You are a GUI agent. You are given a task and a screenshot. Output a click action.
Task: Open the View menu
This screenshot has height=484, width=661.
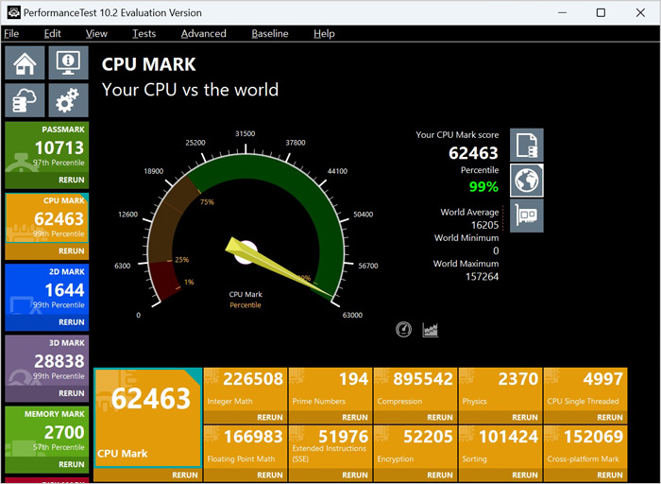click(x=96, y=34)
